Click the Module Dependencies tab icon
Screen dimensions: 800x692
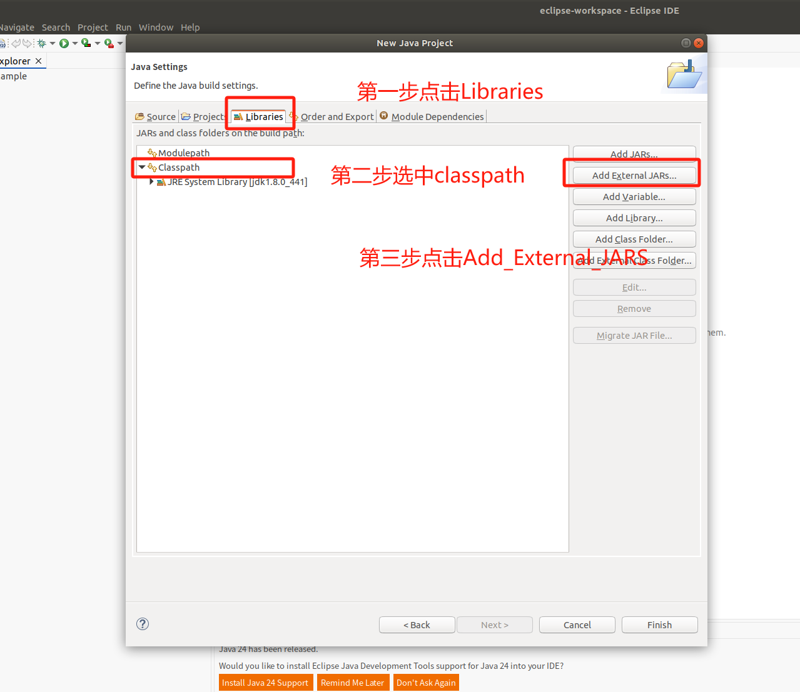[x=384, y=116]
